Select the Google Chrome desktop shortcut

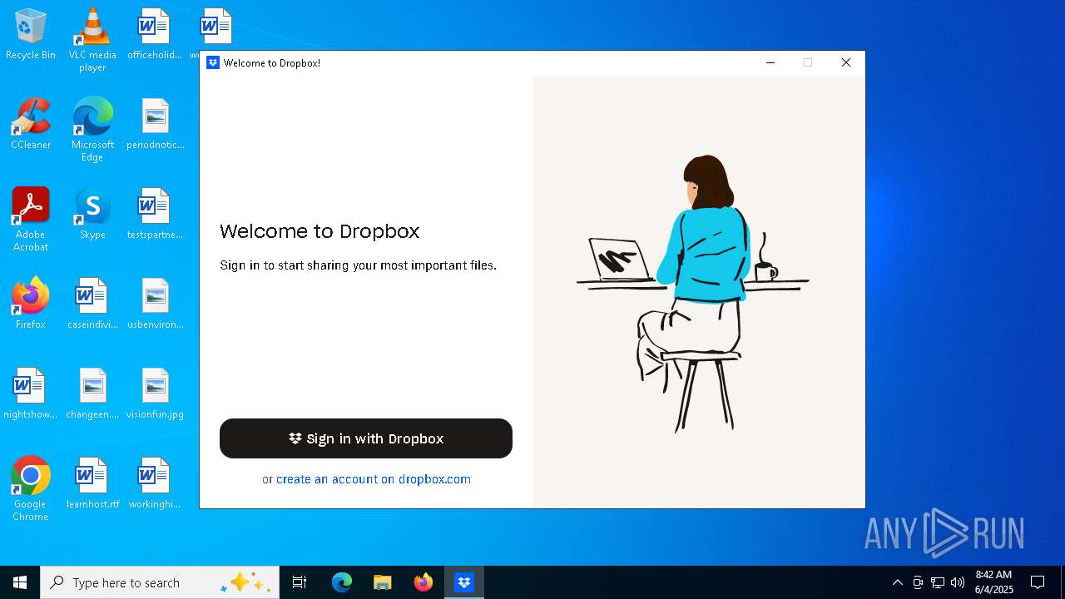31,488
